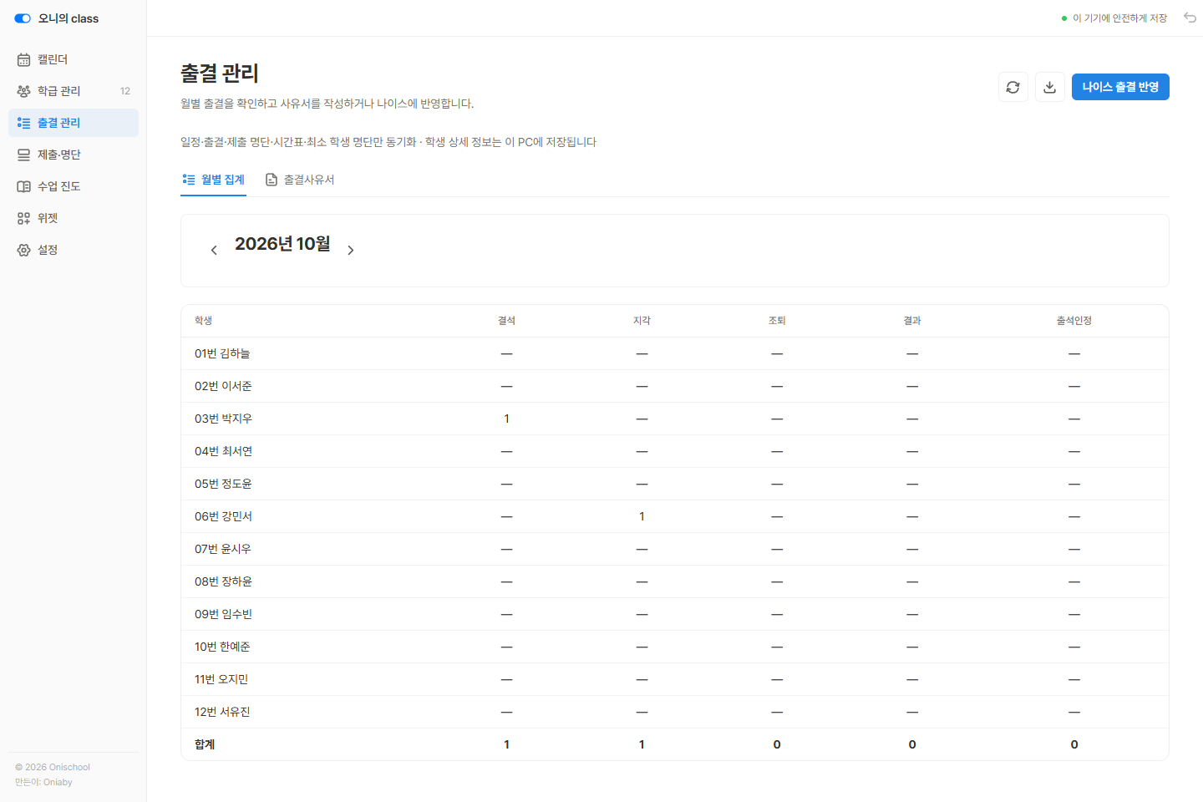Select student row 09번 임수빈

675,614
